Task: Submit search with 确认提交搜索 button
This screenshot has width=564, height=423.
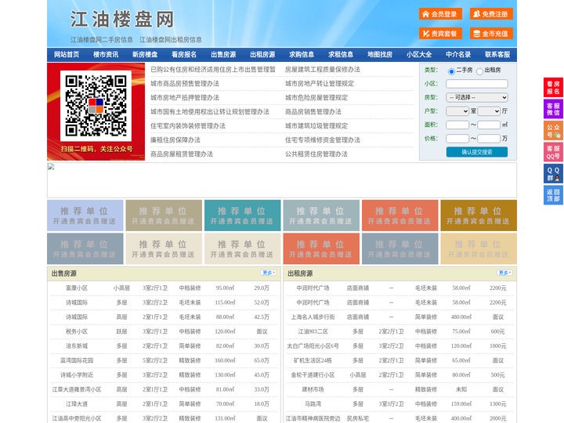Action: click(477, 152)
